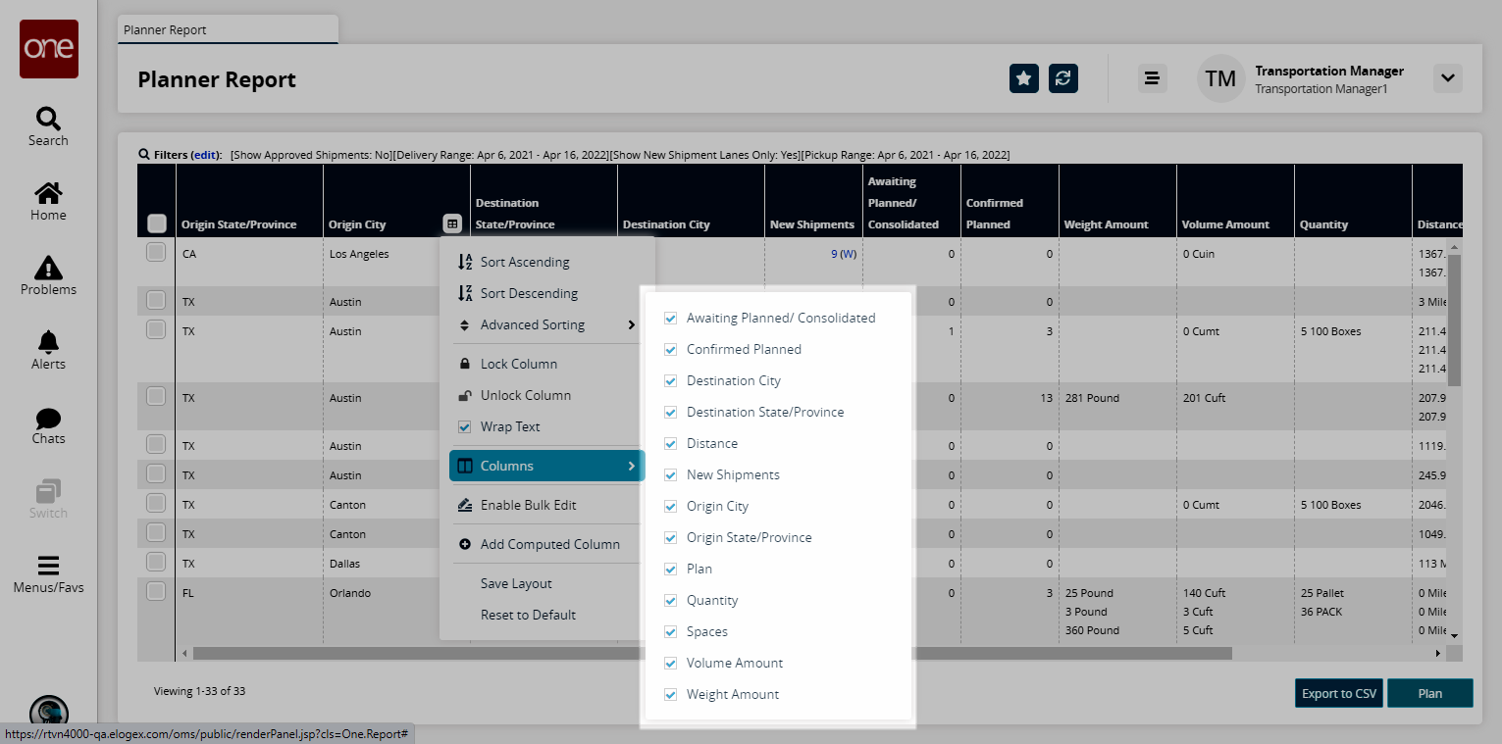This screenshot has width=1502, height=744.
Task: Open the user profile dropdown arrow
Action: click(1447, 78)
